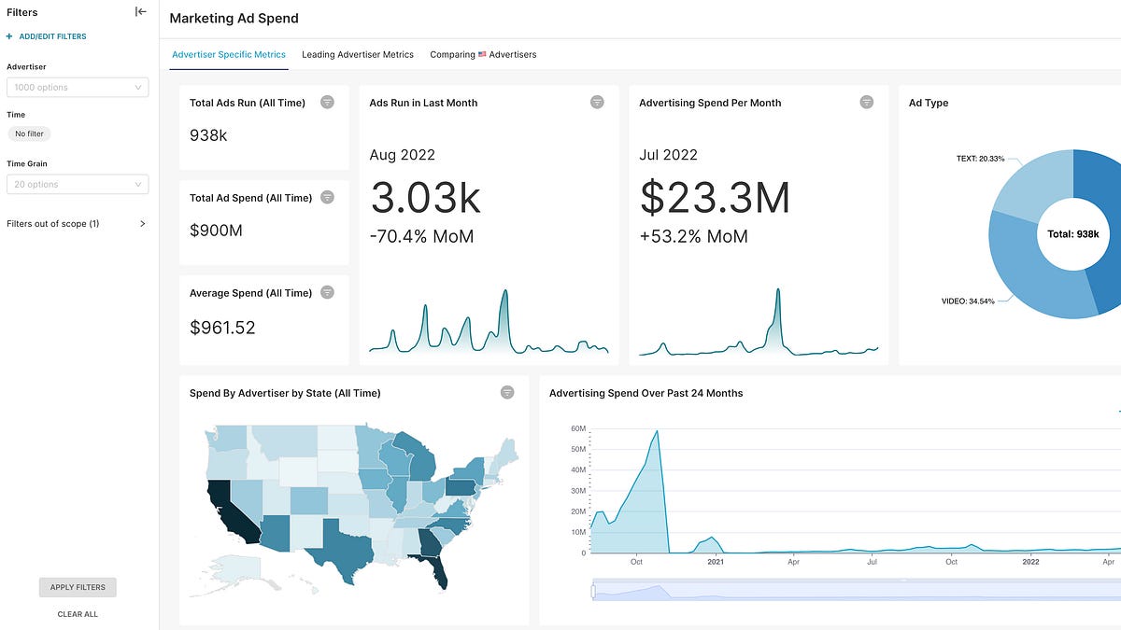Select Texas on the state map
The height and width of the screenshot is (630, 1121).
(x=346, y=552)
